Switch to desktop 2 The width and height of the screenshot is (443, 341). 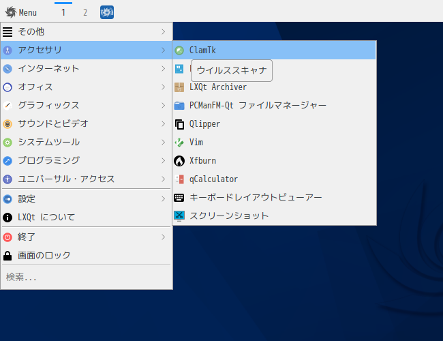[x=85, y=12]
